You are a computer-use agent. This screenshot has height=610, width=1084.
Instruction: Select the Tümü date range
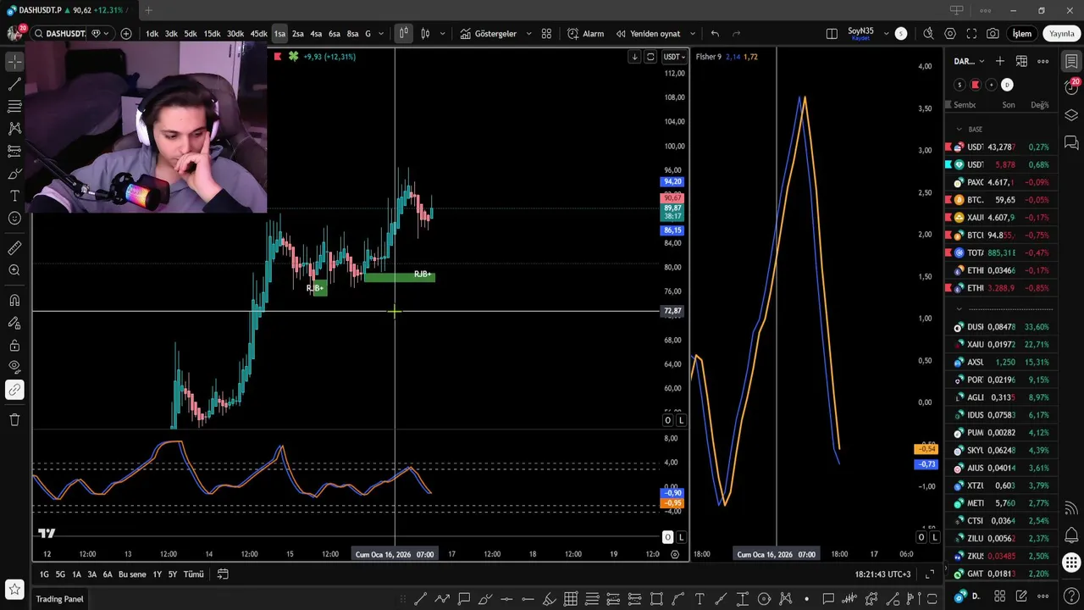coord(194,574)
